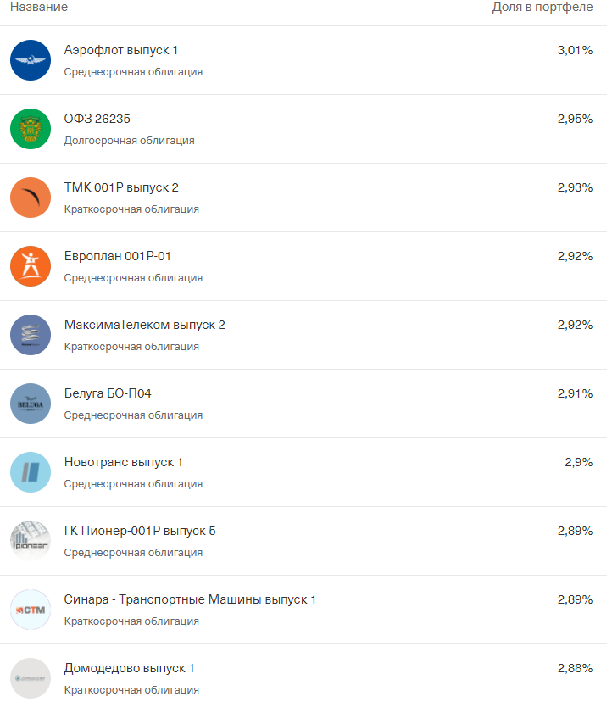Open ГК Пионер-001Р выпуск 5 bond
The width and height of the screenshot is (612, 702).
[140, 531]
